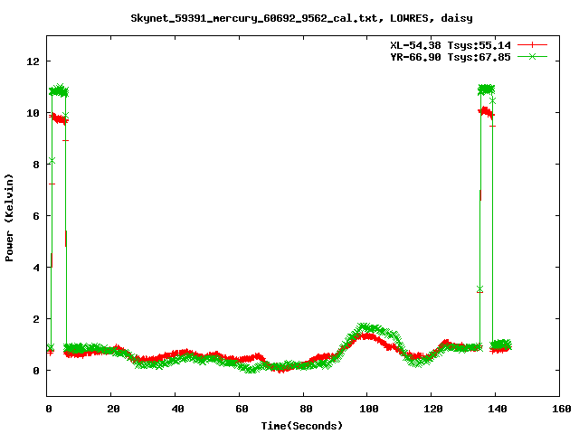Click x-axis tick label 140
The image size is (579, 434).
pos(498,409)
